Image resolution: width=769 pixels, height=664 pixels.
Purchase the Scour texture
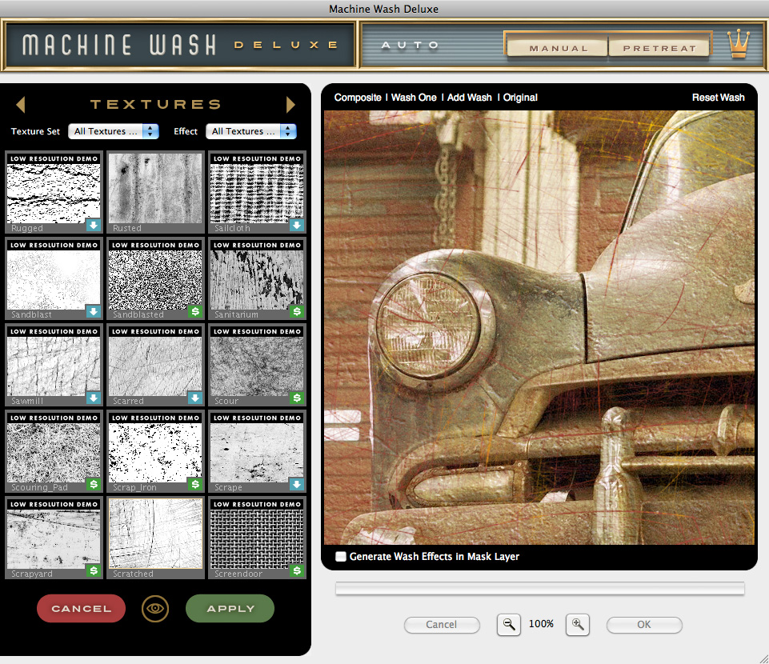pyautogui.click(x=296, y=398)
